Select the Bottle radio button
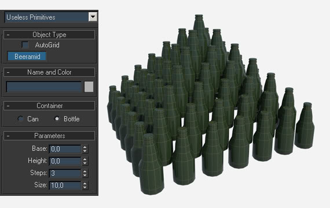Image resolution: width=330 pixels, height=208 pixels. 57,118
